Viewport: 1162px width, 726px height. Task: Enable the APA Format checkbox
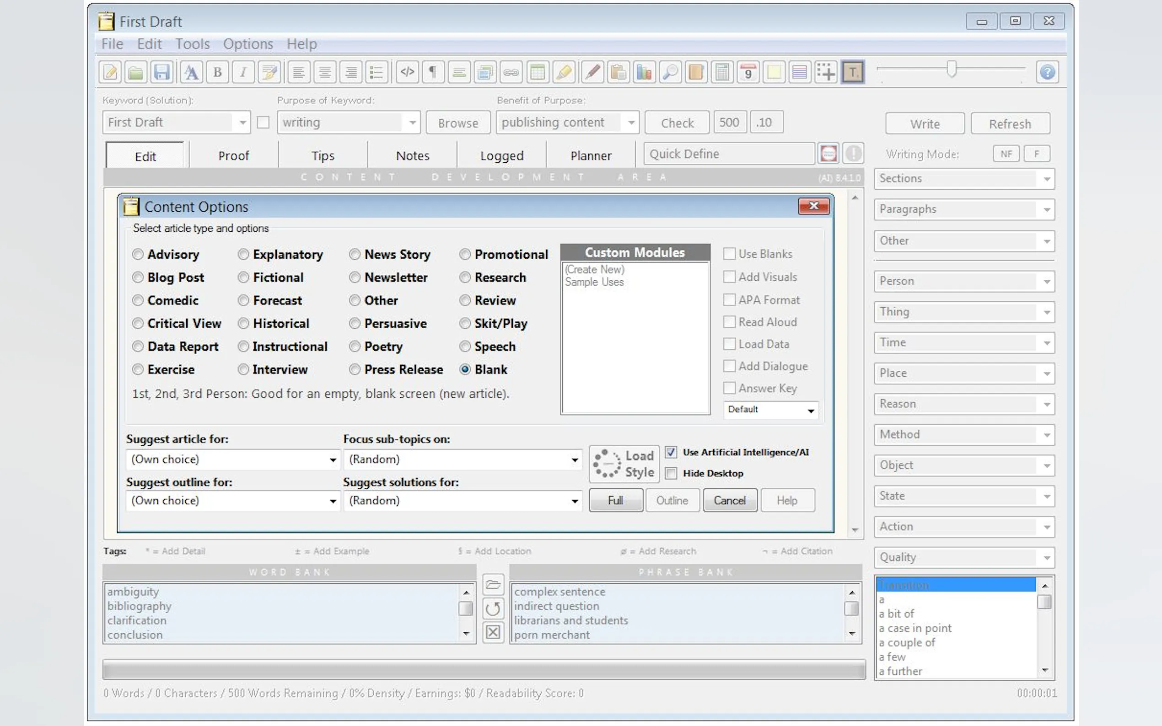(729, 300)
